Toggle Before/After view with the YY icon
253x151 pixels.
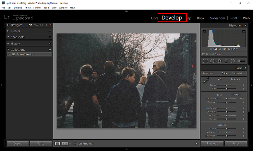[65, 144]
